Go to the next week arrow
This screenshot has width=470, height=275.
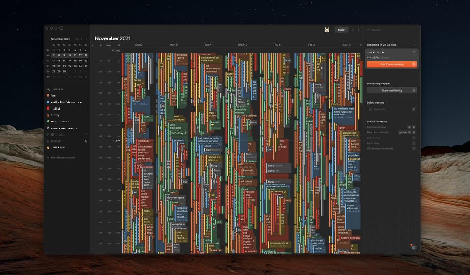coord(358,30)
